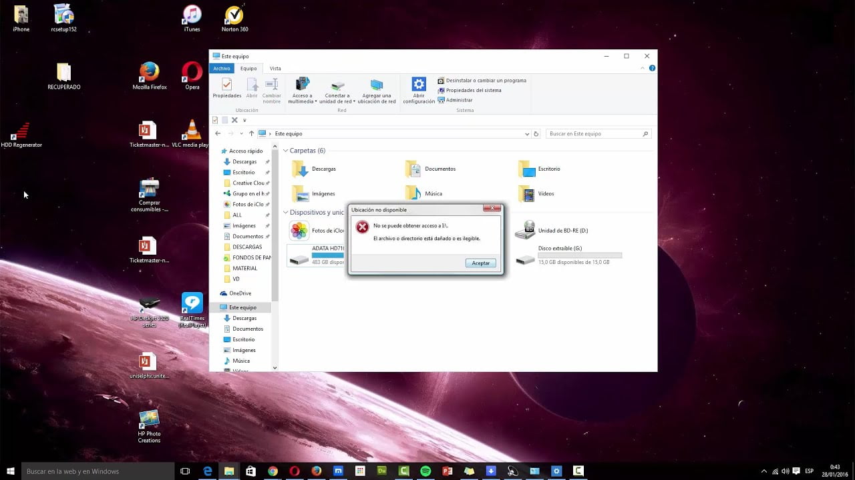Select the Escritorio folder in Carpetas
Screen dimensions: 855x480
click(539, 169)
